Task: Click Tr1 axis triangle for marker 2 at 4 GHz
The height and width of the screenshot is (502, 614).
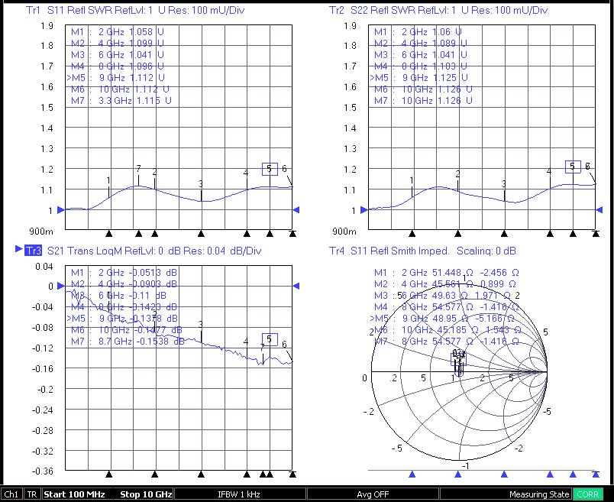Action: (x=155, y=234)
